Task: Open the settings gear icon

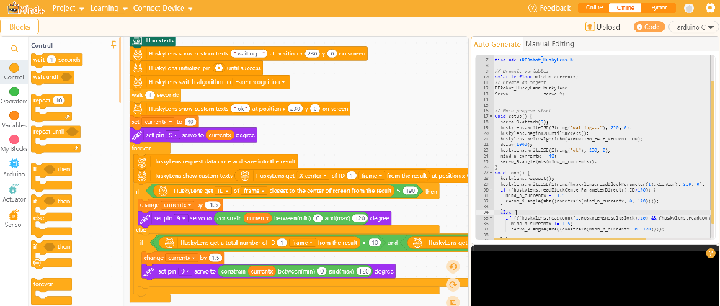Action: (710, 8)
